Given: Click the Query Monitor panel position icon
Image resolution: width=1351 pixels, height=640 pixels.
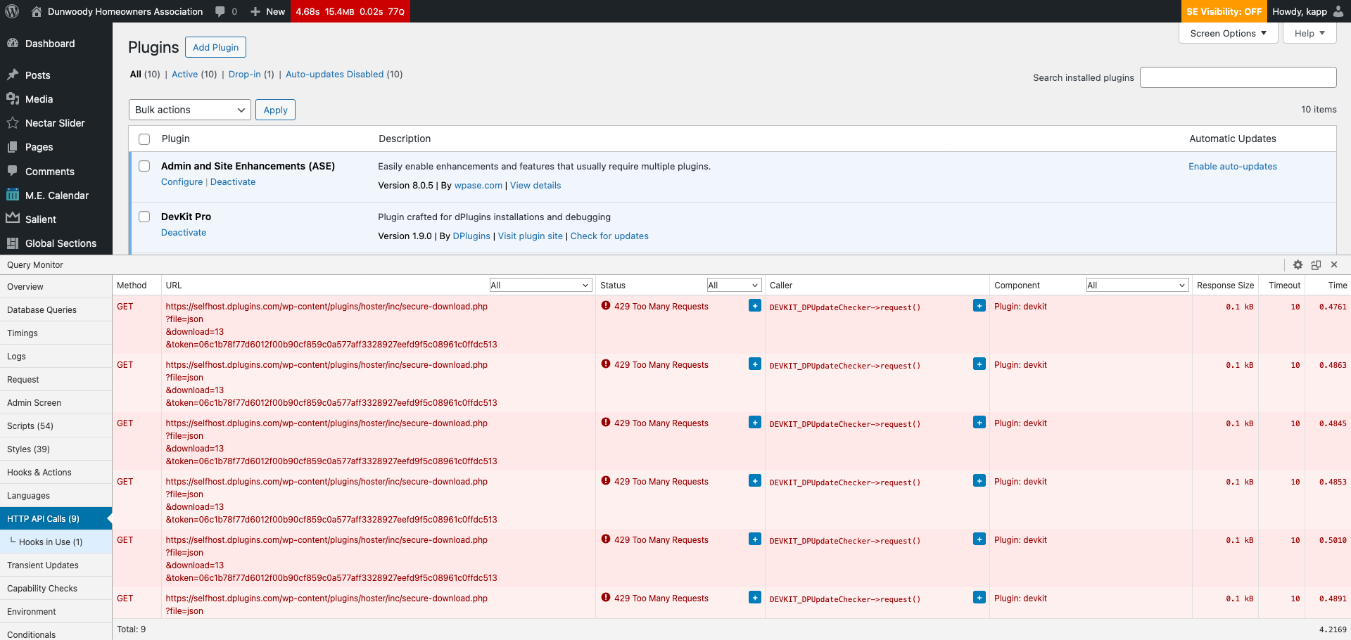Looking at the screenshot, I should click(x=1316, y=265).
